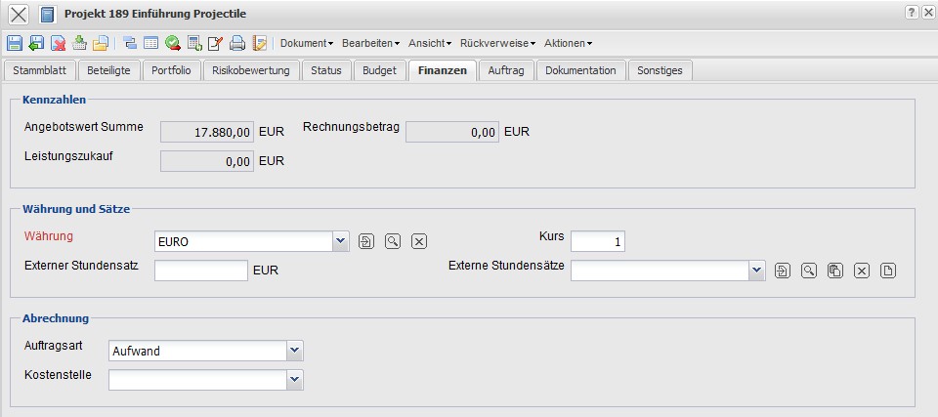Image resolution: width=938 pixels, height=417 pixels.
Task: Click the printer icon in toolbar
Action: click(x=237, y=43)
